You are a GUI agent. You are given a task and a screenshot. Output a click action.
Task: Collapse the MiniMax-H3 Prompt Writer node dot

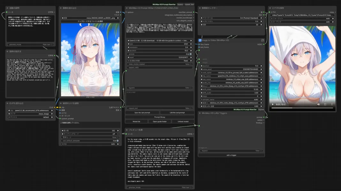(127, 8)
